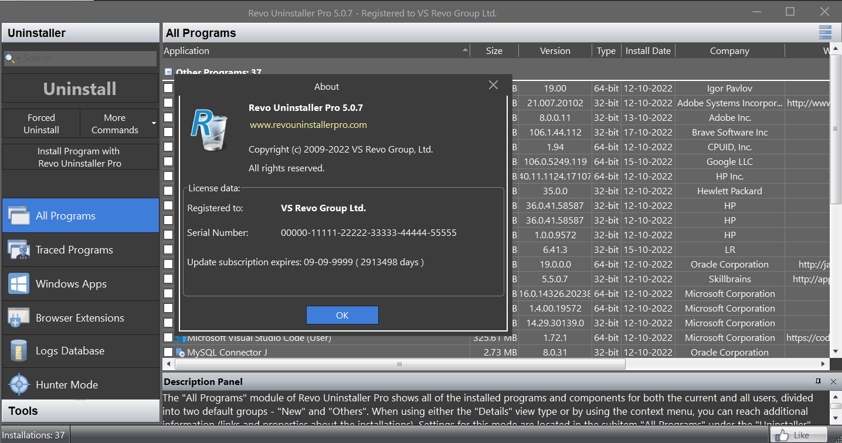Open the www.revouninstallerpro.com link
This screenshot has width=842, height=443.
point(308,124)
